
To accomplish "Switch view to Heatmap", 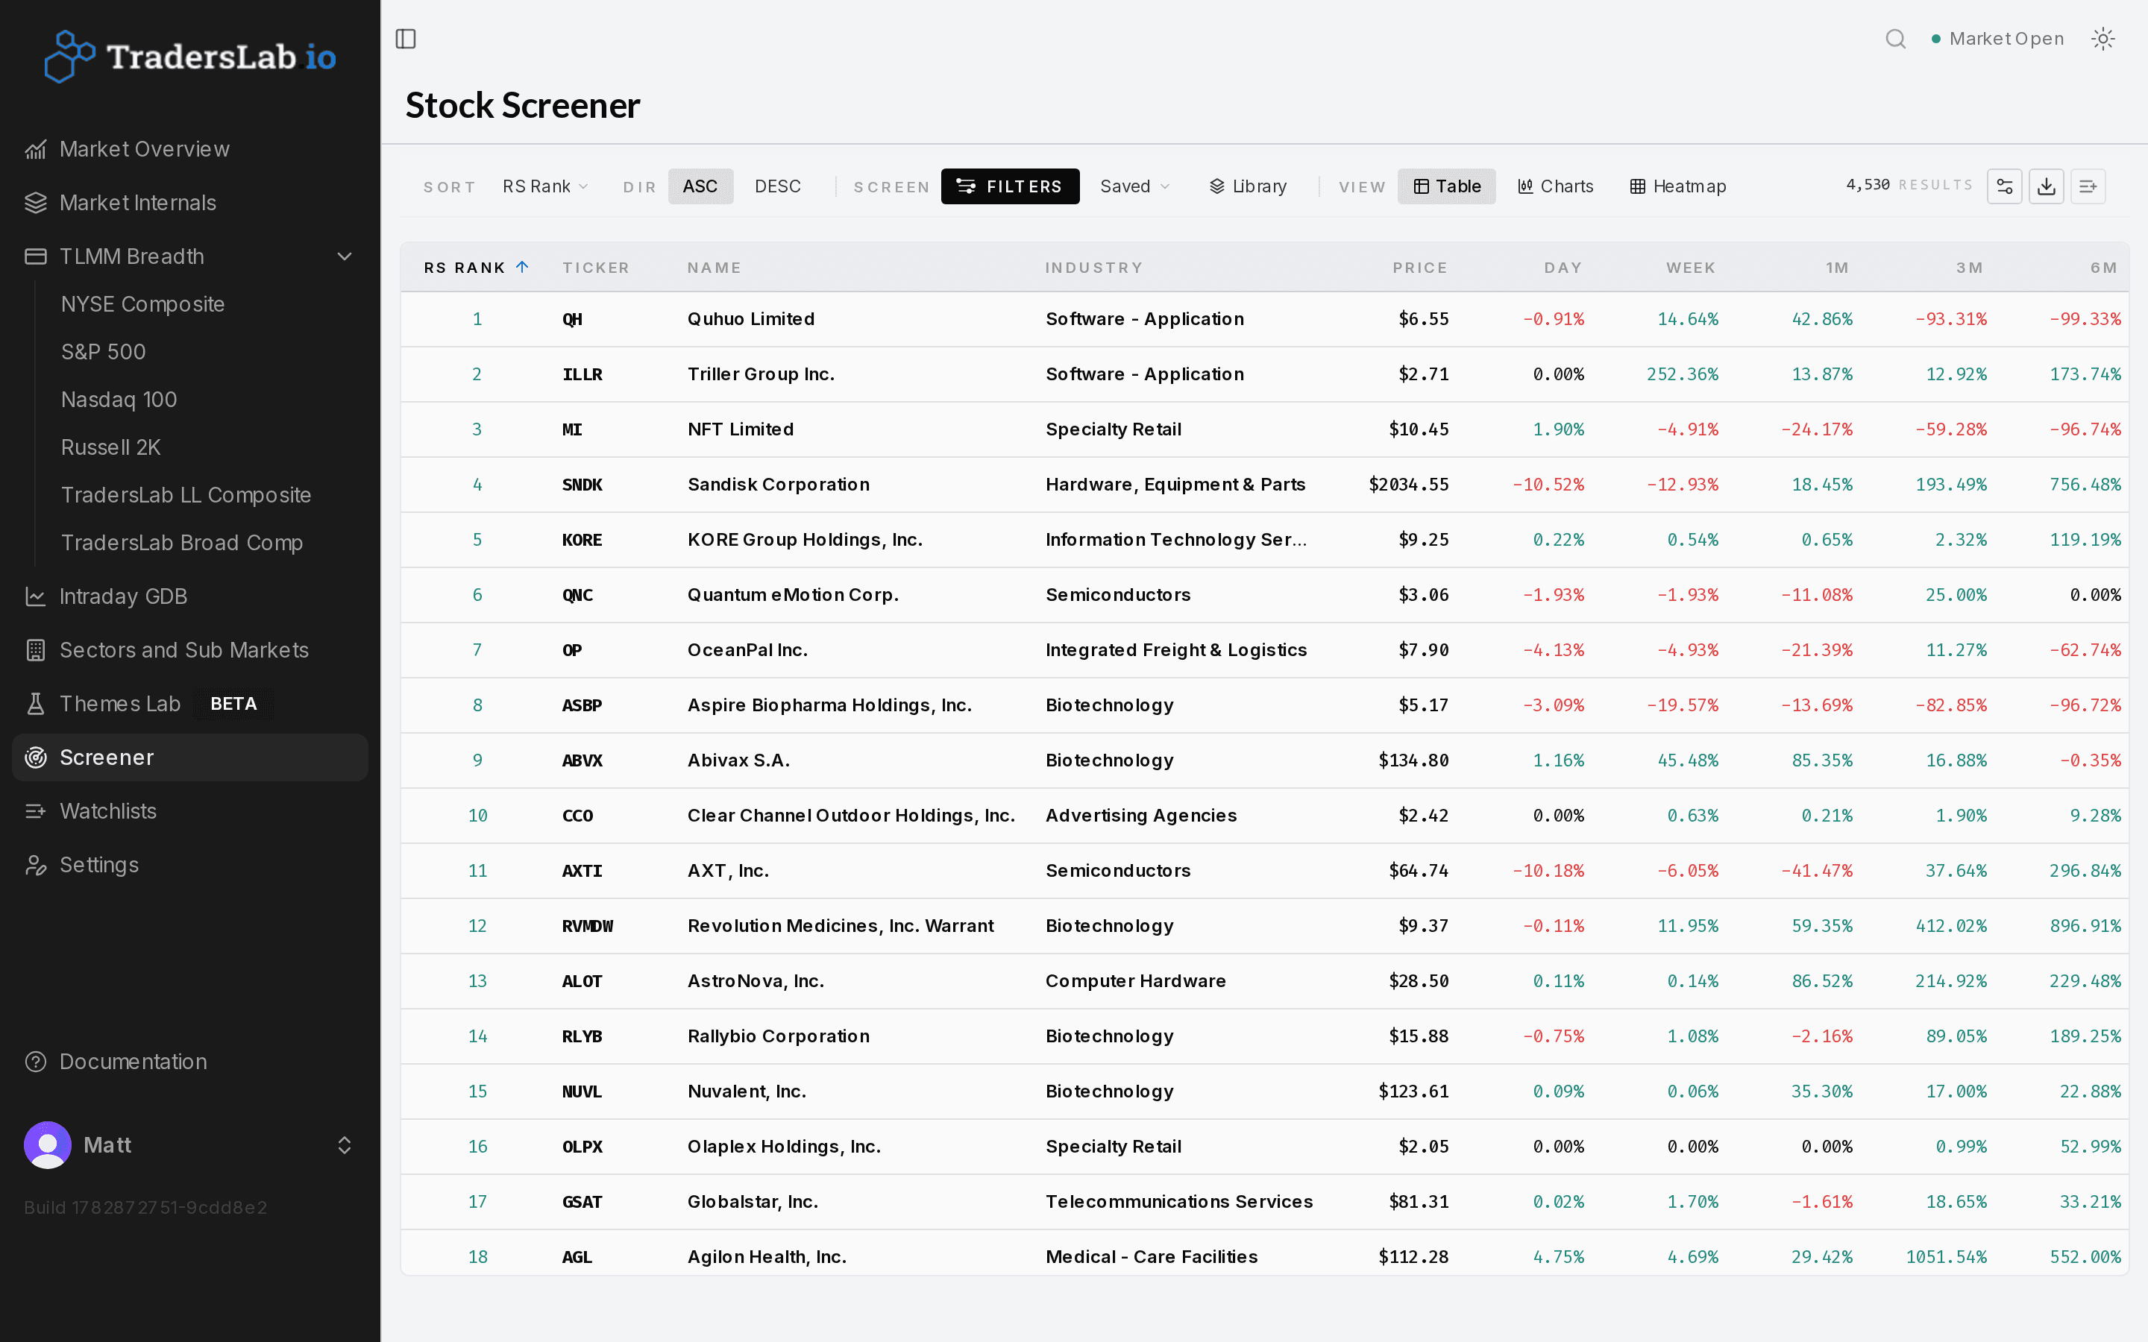I will click(x=1677, y=186).
